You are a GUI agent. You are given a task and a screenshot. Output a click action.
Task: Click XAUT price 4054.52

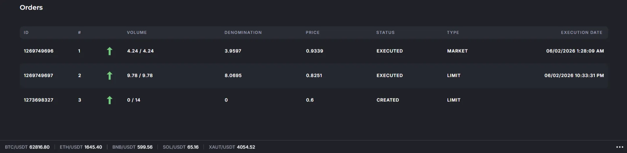pyautogui.click(x=246, y=147)
